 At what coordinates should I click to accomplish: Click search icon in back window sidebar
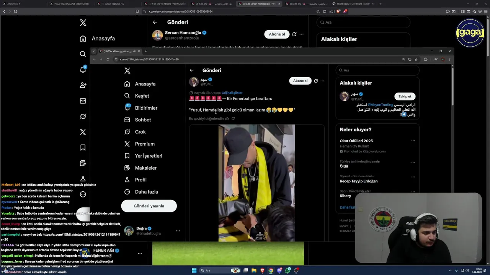(83, 54)
